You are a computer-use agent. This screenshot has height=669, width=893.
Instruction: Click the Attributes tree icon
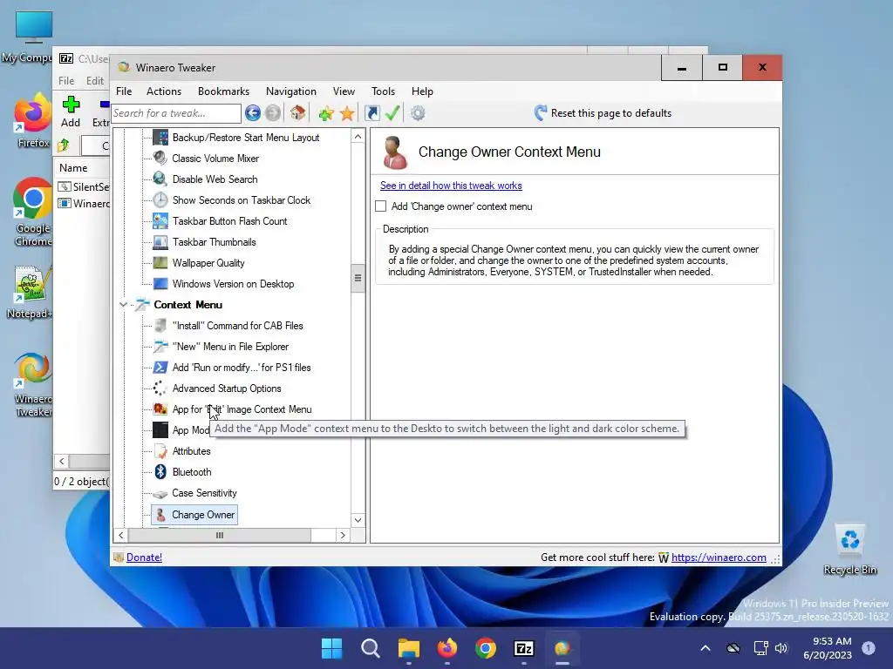(160, 451)
